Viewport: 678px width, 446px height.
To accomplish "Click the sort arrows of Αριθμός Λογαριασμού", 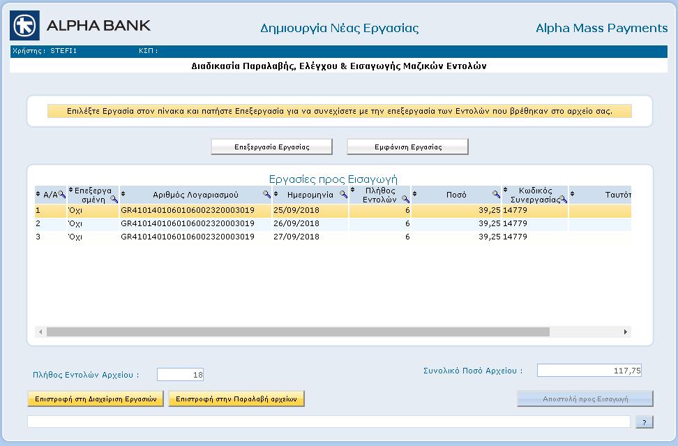I will tap(123, 194).
